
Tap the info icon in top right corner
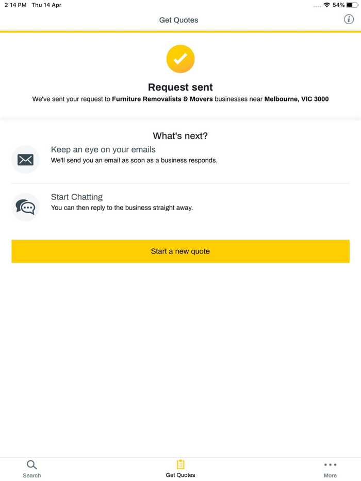pos(349,19)
